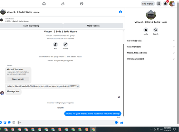Attach a photo using the image icon
Image resolution: width=179 pixels, height=132 pixels.
point(5,122)
